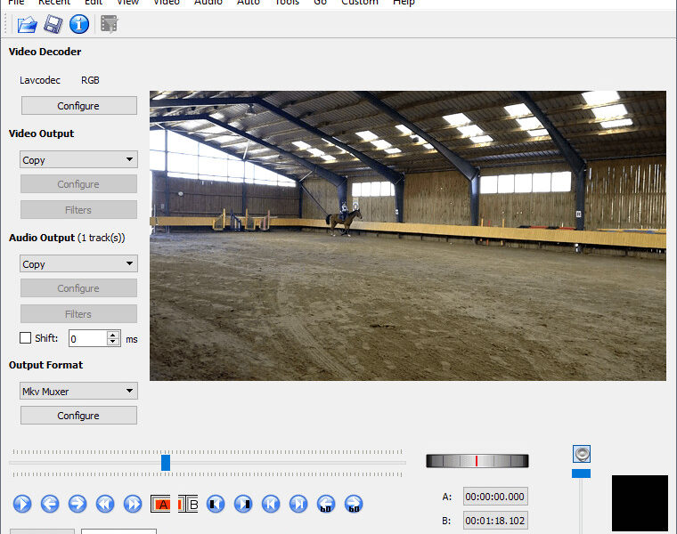Viewport: 677px width, 534px height.
Task: Click the Save Video floppy icon
Action: (53, 24)
